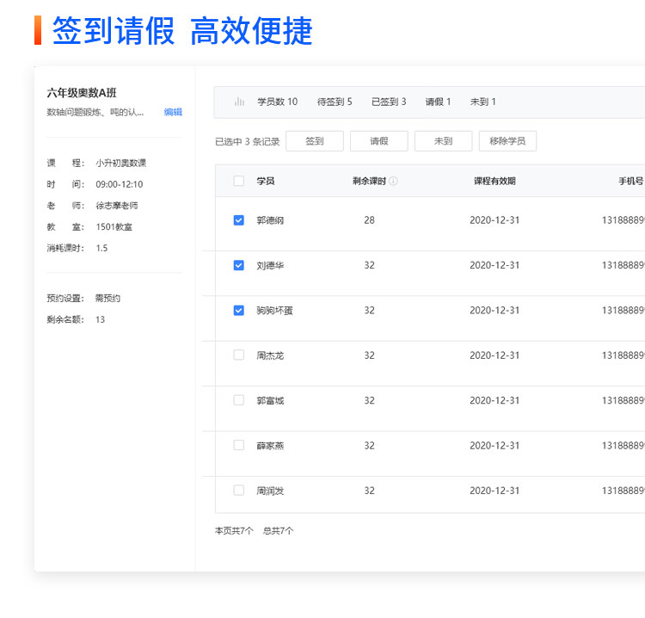The image size is (645, 618).
Task: Click the 课程有效期 column header
Action: pyautogui.click(x=494, y=181)
